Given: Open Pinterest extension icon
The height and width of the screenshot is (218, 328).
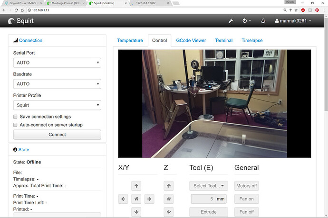Looking at the screenshot, I should [317, 10].
